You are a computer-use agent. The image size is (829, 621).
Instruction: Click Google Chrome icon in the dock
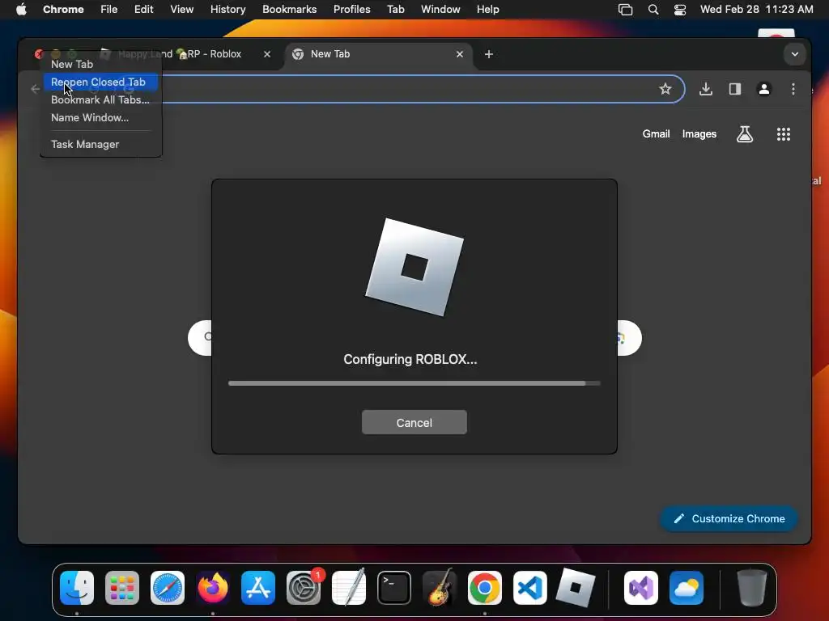(x=484, y=588)
